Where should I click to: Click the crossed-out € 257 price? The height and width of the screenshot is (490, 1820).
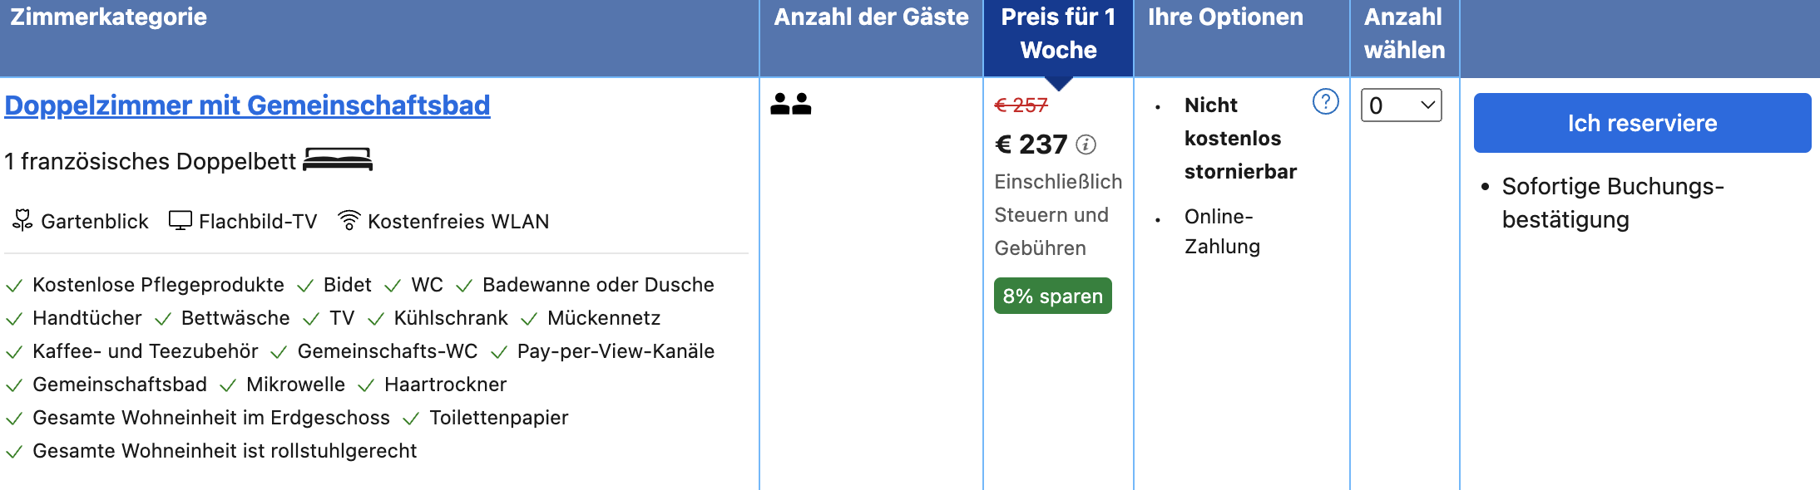click(x=1021, y=105)
